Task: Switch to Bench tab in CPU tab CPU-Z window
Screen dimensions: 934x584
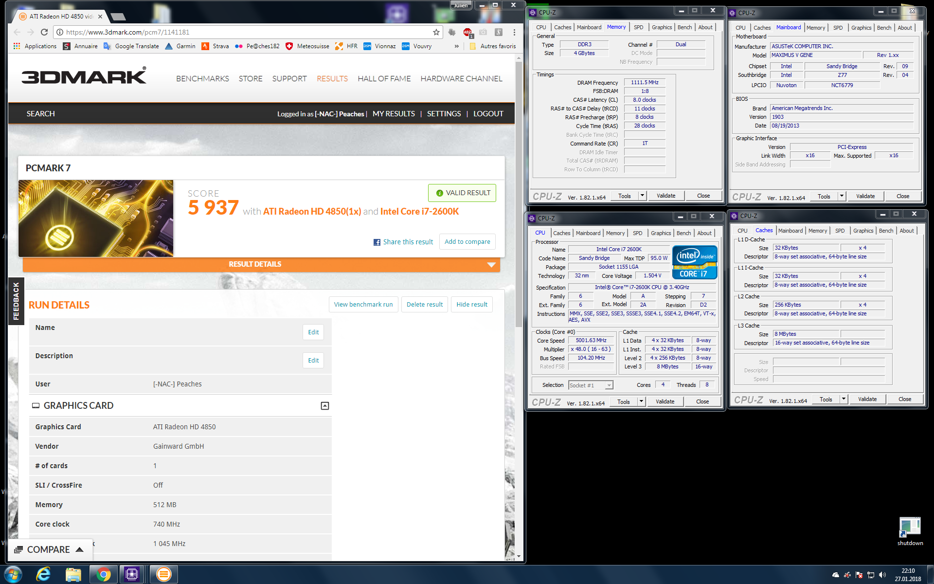Action: point(683,233)
